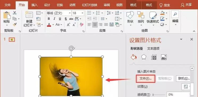Toggle Italic formatting

(x=54, y=19)
